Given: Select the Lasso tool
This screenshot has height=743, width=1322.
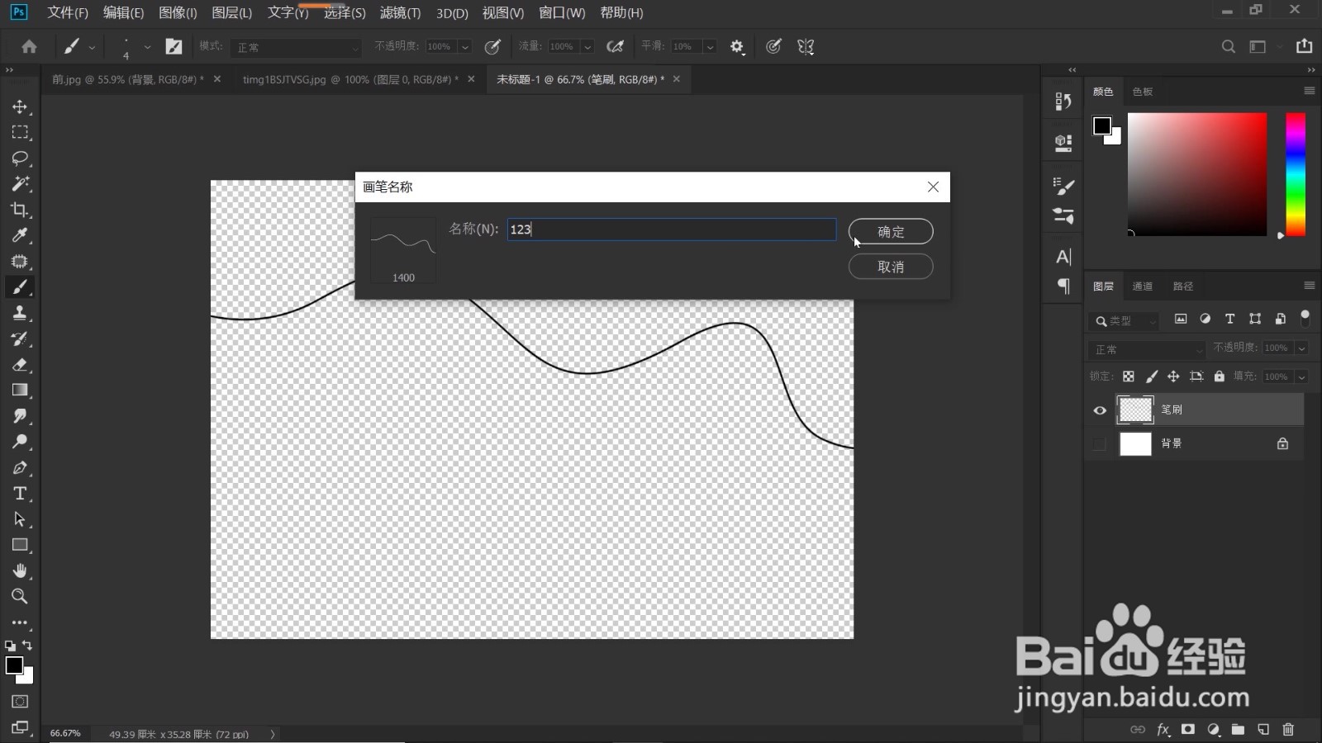Looking at the screenshot, I should pyautogui.click(x=20, y=158).
